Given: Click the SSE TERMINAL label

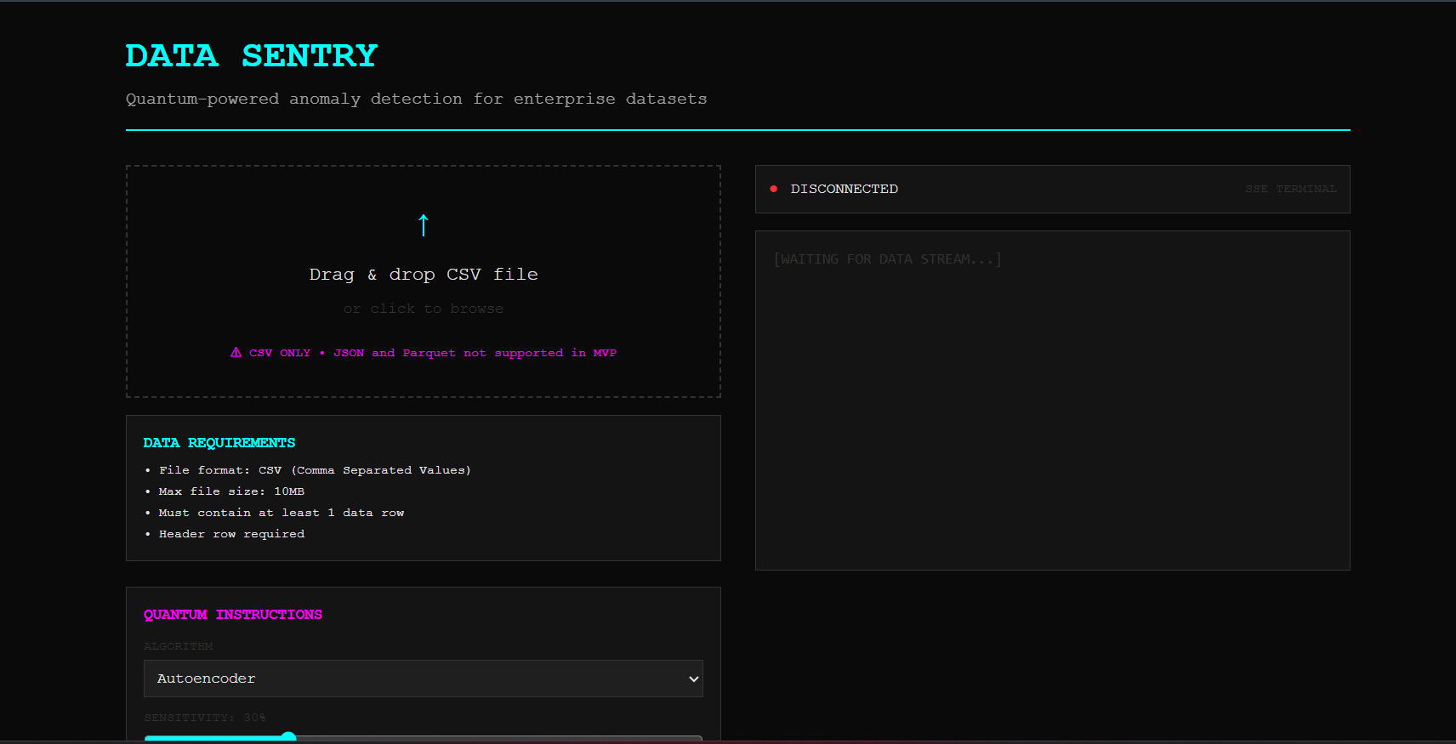Looking at the screenshot, I should pos(1291,189).
